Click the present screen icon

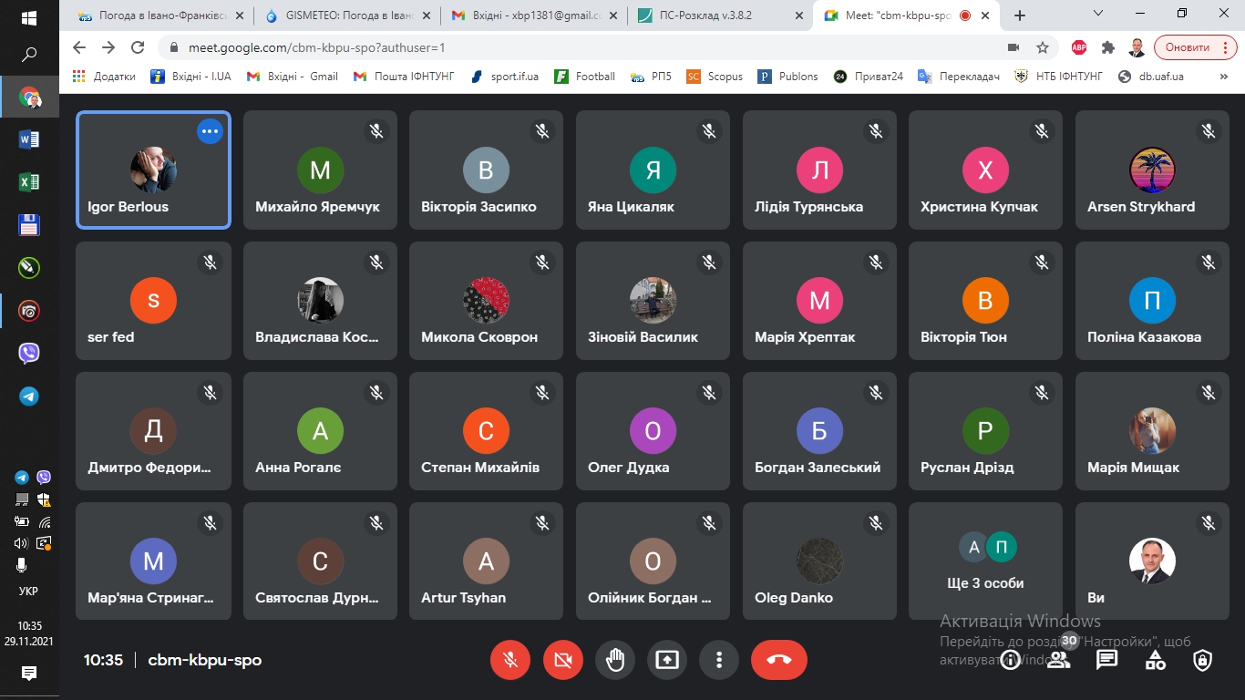pos(667,660)
